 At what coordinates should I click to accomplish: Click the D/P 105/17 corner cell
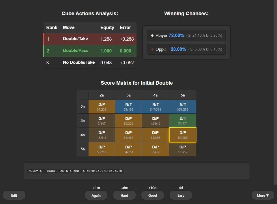182,149
